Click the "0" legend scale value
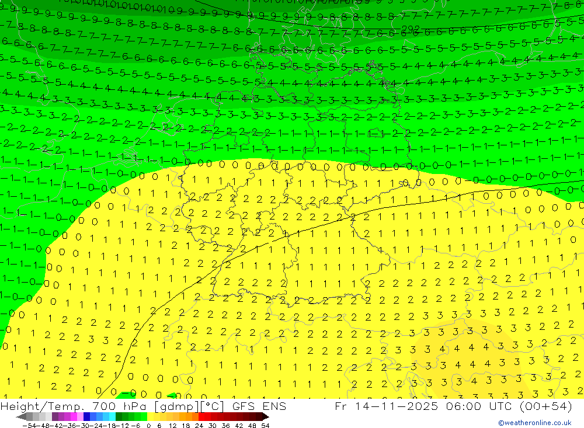Screen dimensions: 584x428 click(148, 426)
